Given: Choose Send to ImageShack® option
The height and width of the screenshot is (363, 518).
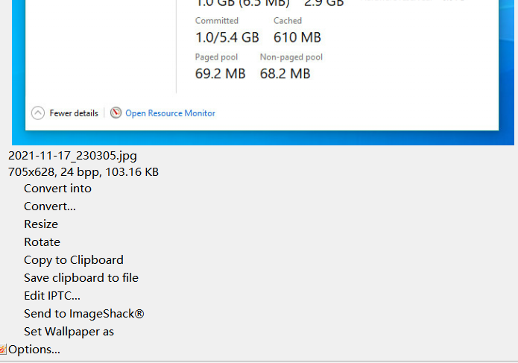Looking at the screenshot, I should [83, 314].
